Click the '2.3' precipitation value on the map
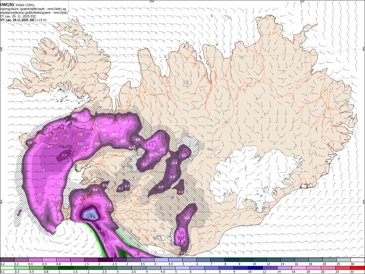This screenshot has width=365, height=274. 100,231
